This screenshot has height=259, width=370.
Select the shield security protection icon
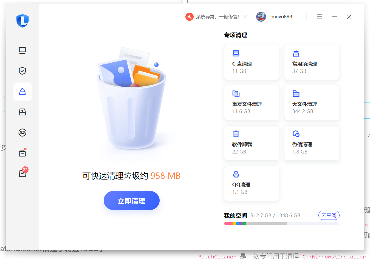[x=22, y=71]
